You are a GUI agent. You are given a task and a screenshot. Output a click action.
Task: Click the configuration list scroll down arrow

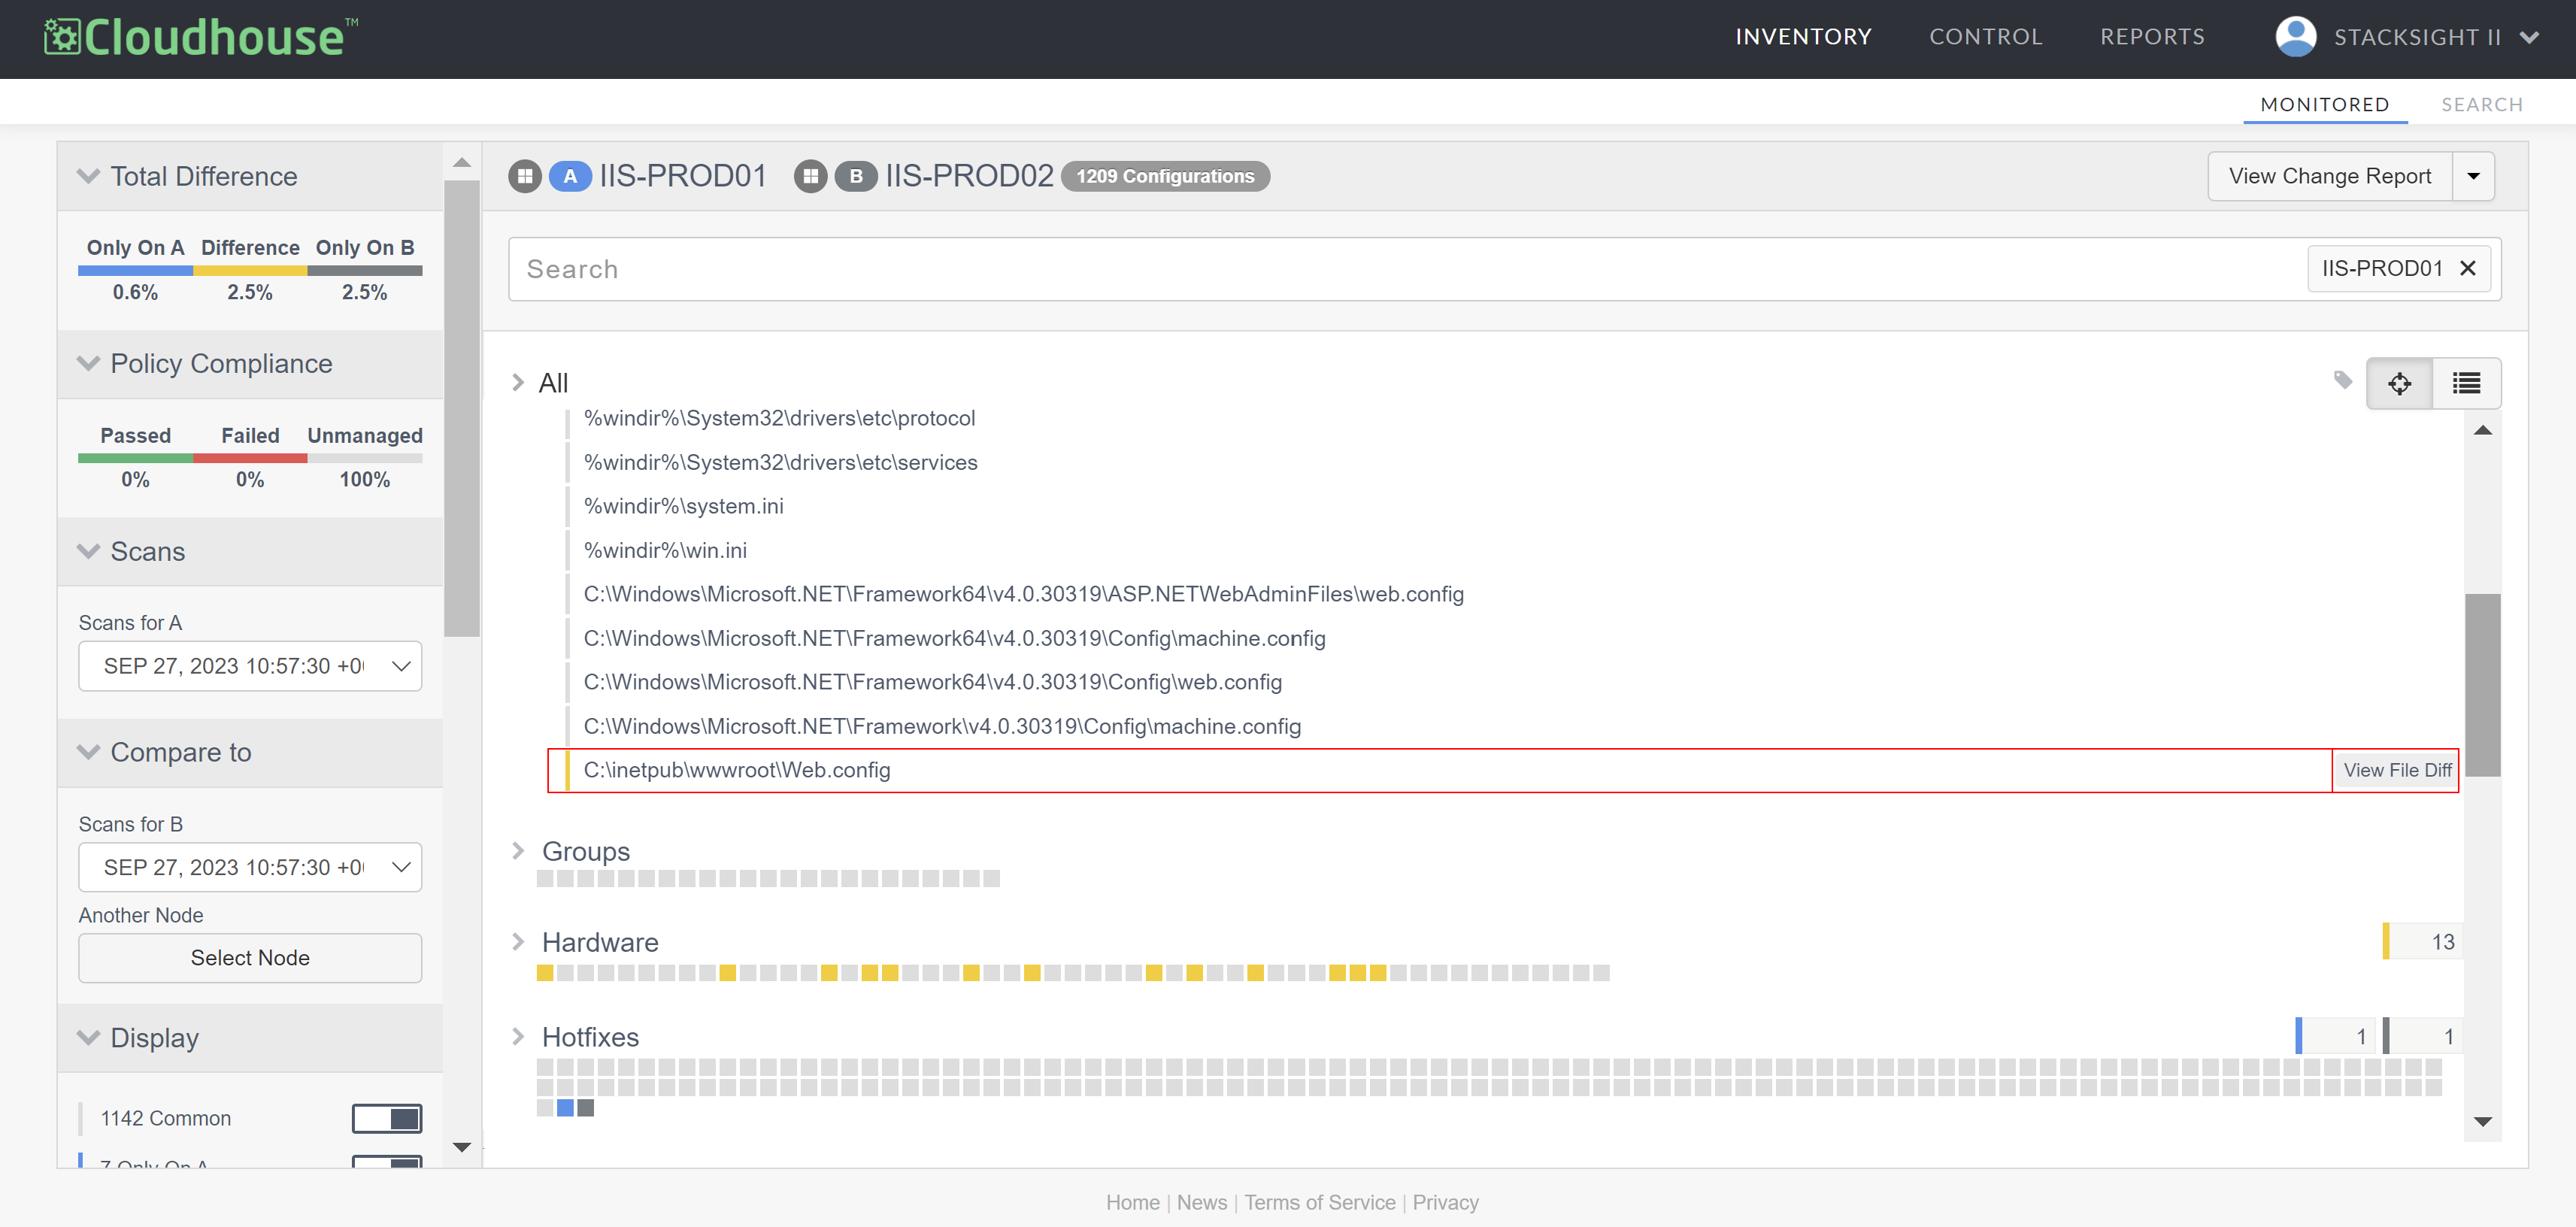[2482, 1122]
